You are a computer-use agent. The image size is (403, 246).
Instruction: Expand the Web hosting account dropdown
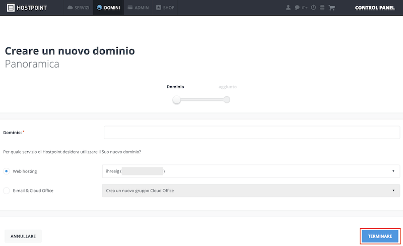[x=251, y=171]
